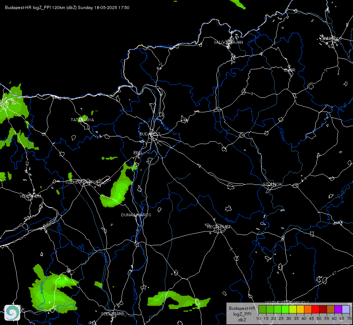
Task: Click the ÉRD town label
Action: point(137,153)
